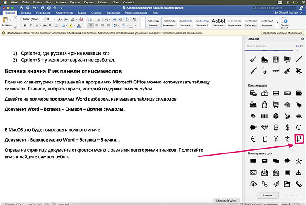306x205 pixels.
Task: Select the diamond icon
Action: pyautogui.click(x=264, y=127)
